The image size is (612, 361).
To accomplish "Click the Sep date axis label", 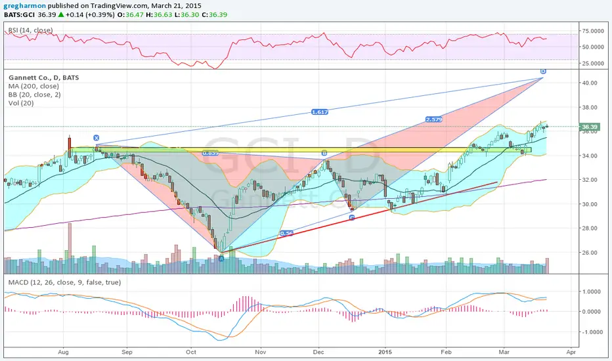I will coord(127,352).
